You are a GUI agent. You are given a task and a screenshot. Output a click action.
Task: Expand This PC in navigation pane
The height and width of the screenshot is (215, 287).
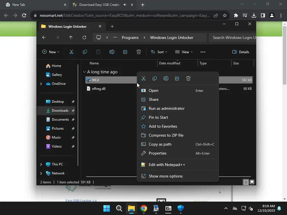click(41, 164)
